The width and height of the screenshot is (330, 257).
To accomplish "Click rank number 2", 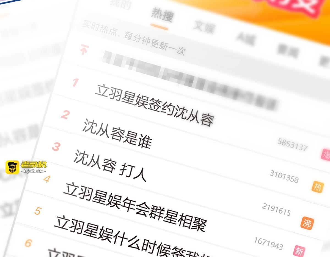I will (65, 115).
